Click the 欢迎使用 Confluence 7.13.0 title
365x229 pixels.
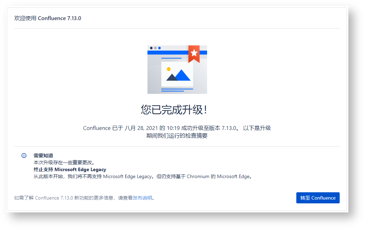coord(48,18)
